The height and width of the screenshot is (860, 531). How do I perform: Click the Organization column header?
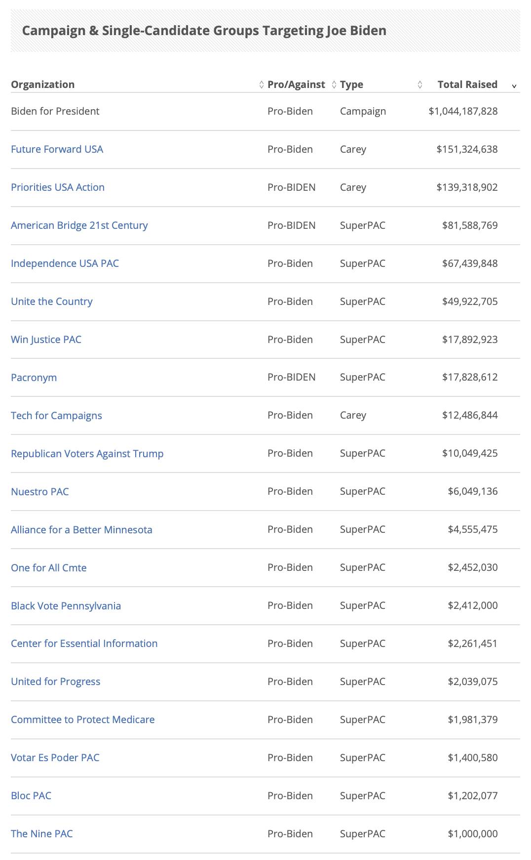[43, 85]
